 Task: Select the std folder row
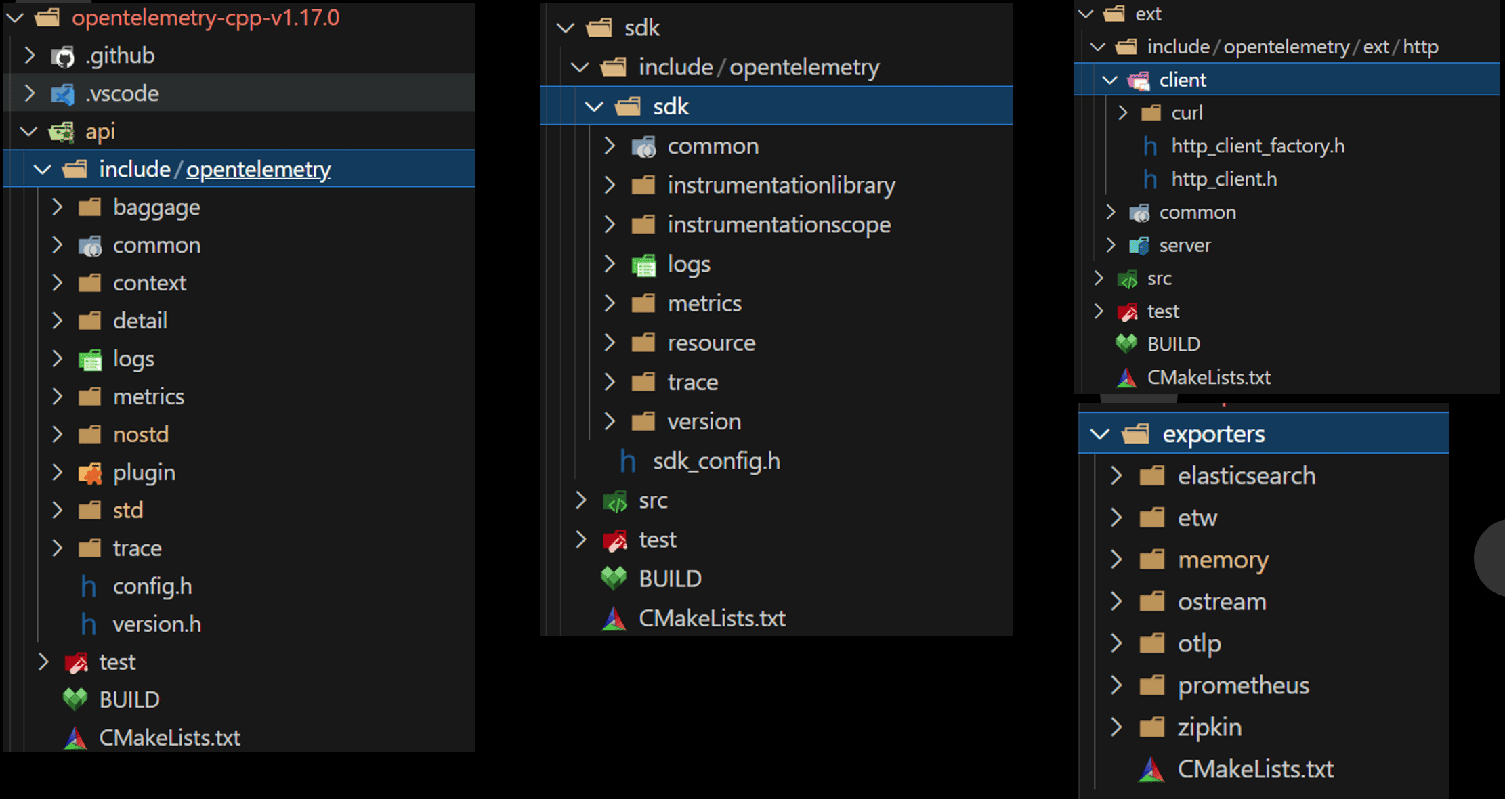coord(240,511)
